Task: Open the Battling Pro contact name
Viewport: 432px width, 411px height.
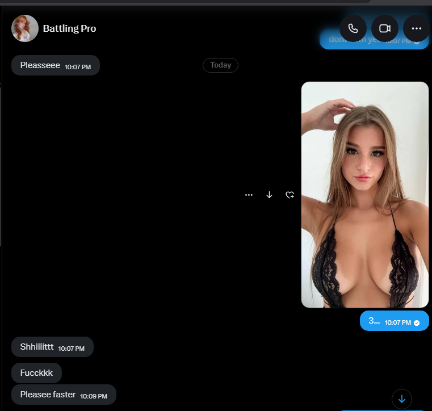Action: coord(69,28)
